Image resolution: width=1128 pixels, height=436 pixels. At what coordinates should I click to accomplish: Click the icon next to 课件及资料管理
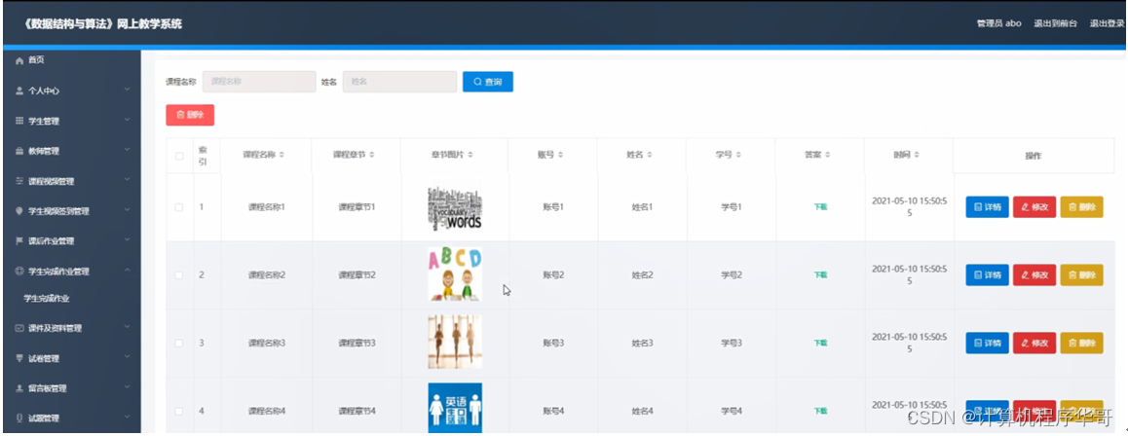tap(19, 328)
